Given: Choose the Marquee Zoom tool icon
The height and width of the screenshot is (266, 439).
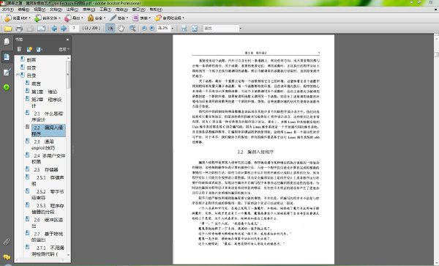Looking at the screenshot, I should 132,29.
